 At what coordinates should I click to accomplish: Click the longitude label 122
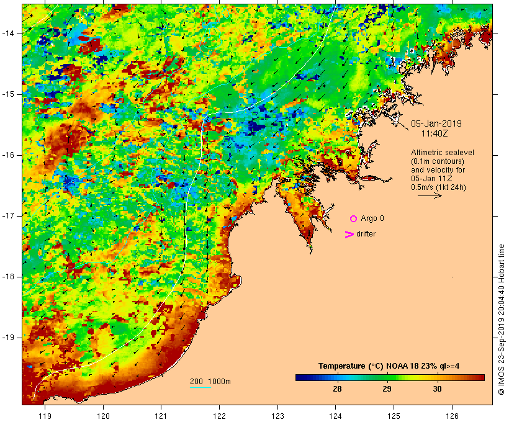coord(219,416)
